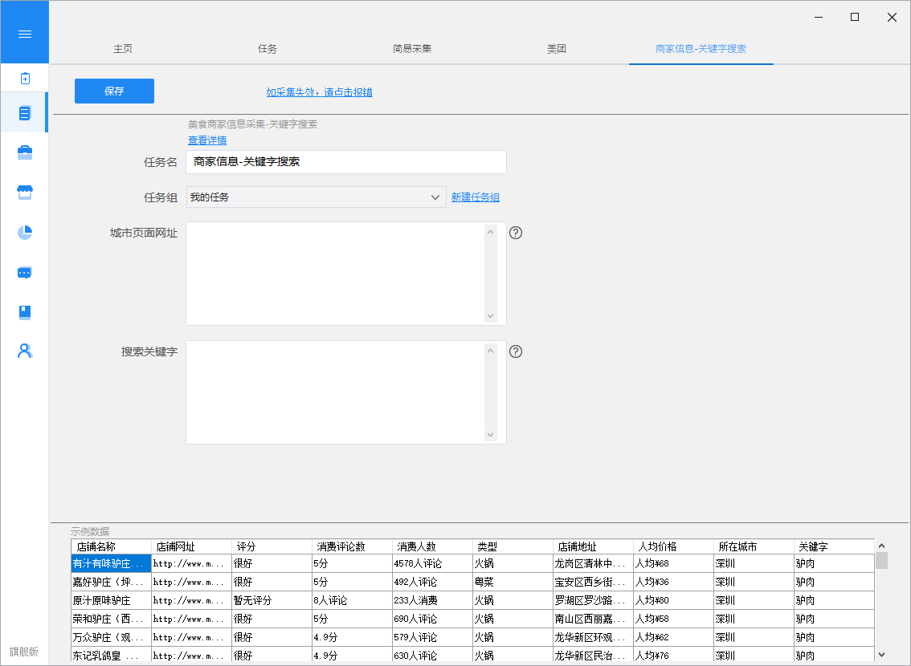Click the 类型 column header
The width and height of the screenshot is (911, 666).
pyautogui.click(x=513, y=546)
